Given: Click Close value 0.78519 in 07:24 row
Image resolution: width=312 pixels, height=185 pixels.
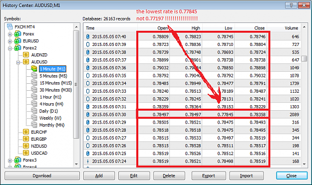Looking at the screenshot, I should pyautogui.click(x=258, y=161).
